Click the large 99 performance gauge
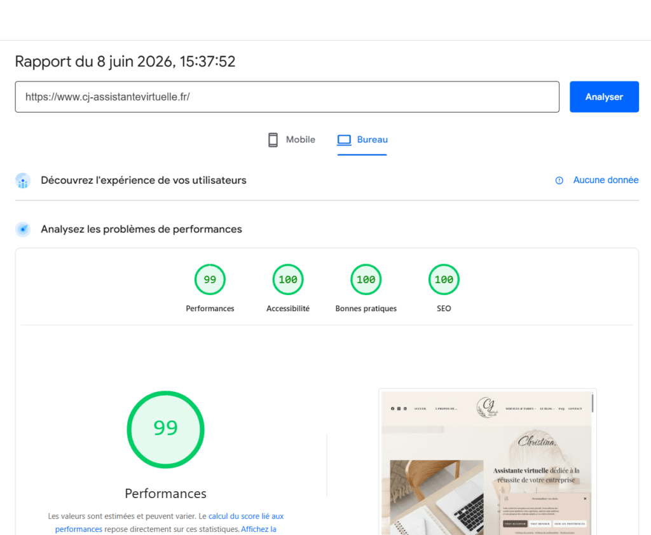The height and width of the screenshot is (535, 651). pos(166,429)
